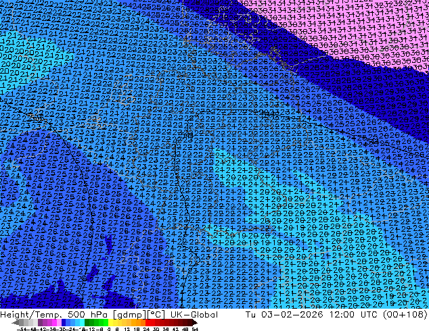Click the '[°C]' temperature unit label
Screen dimensions: 429x331
pos(154,315)
